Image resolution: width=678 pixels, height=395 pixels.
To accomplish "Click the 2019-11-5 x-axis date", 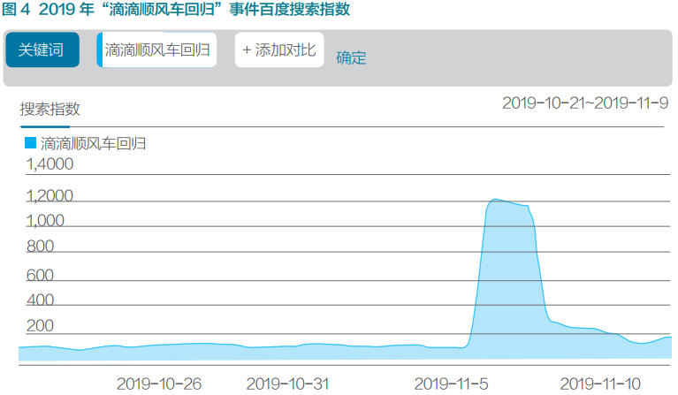I will tap(451, 384).
